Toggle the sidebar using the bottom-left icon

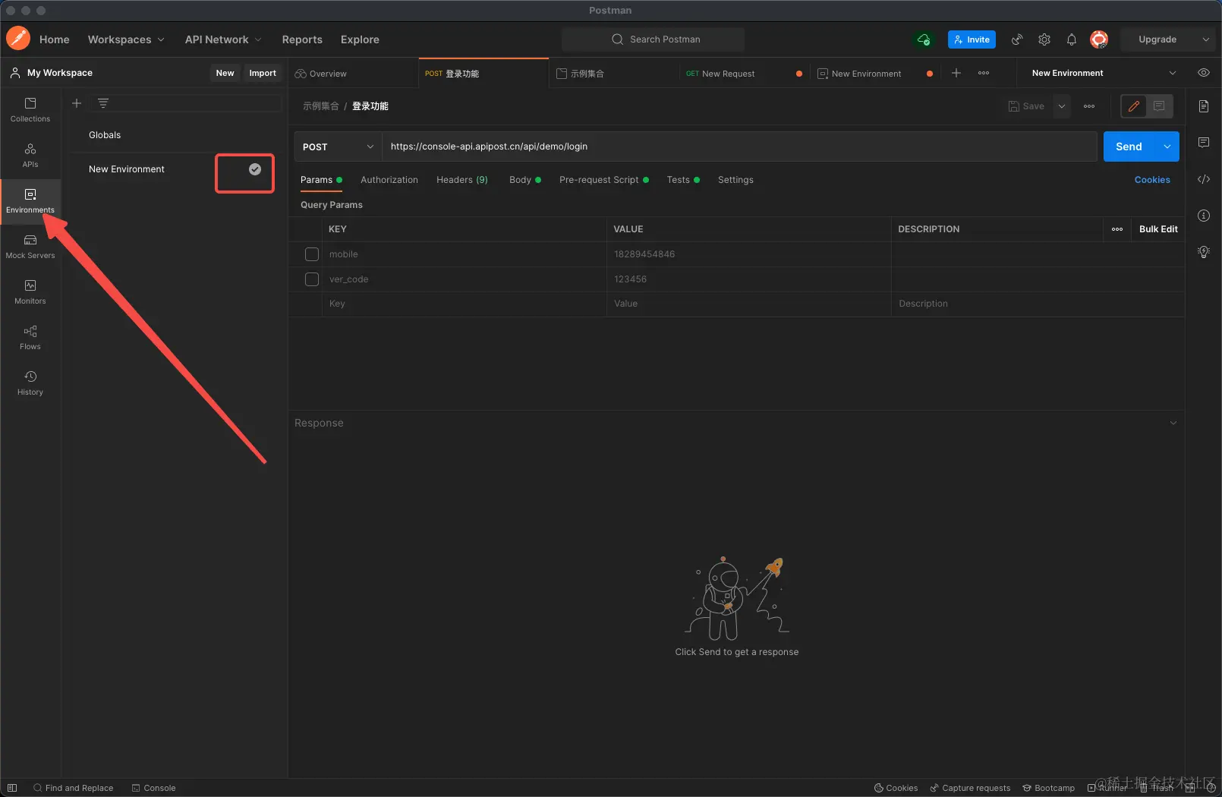12,788
